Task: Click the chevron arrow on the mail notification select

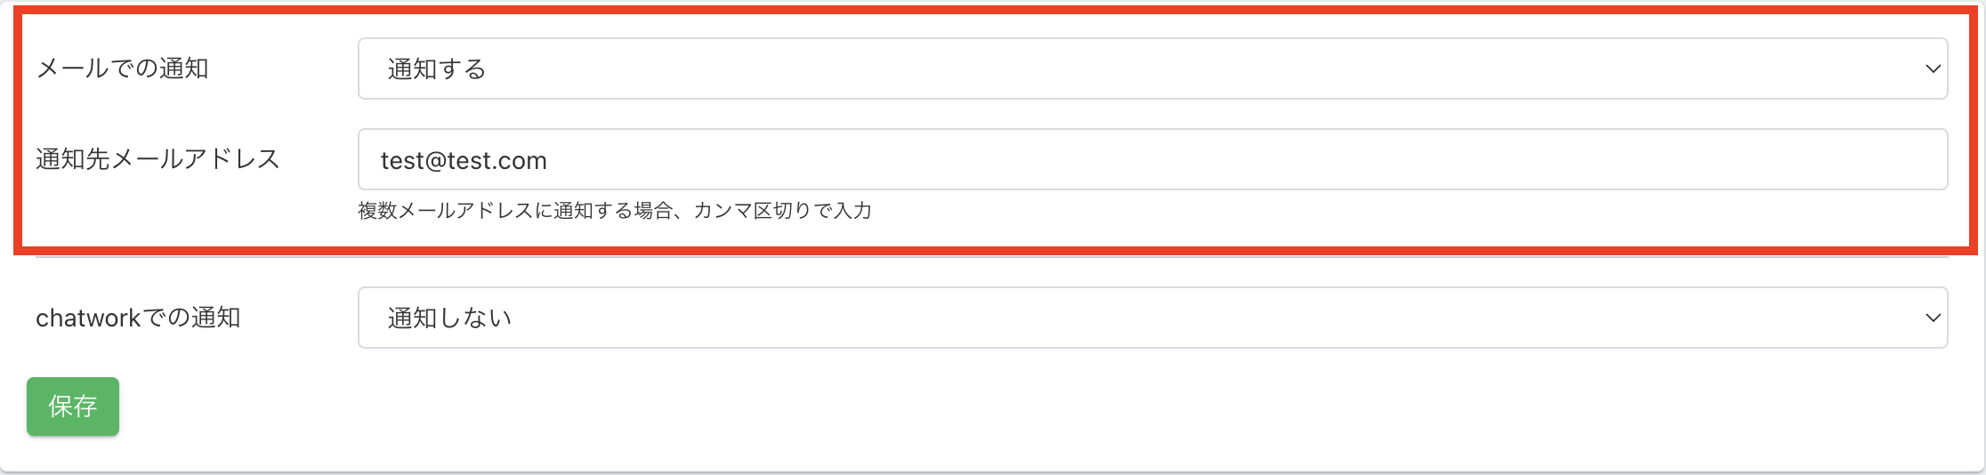Action: 1933,68
